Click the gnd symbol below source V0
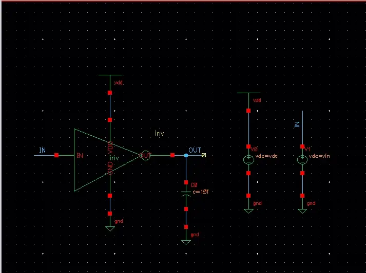The height and width of the screenshot is (273, 366). 248,211
